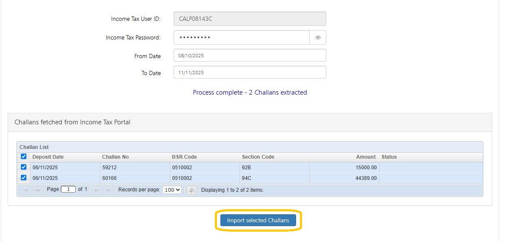Show password using the eye icon

(318, 37)
